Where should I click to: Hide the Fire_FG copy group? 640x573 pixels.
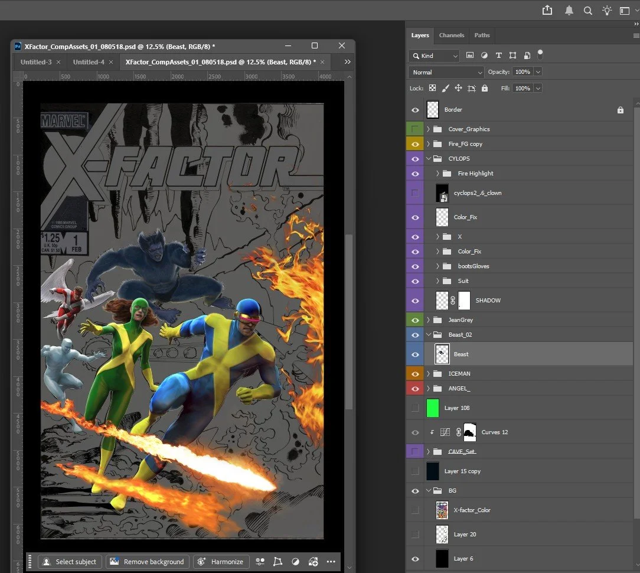[415, 144]
